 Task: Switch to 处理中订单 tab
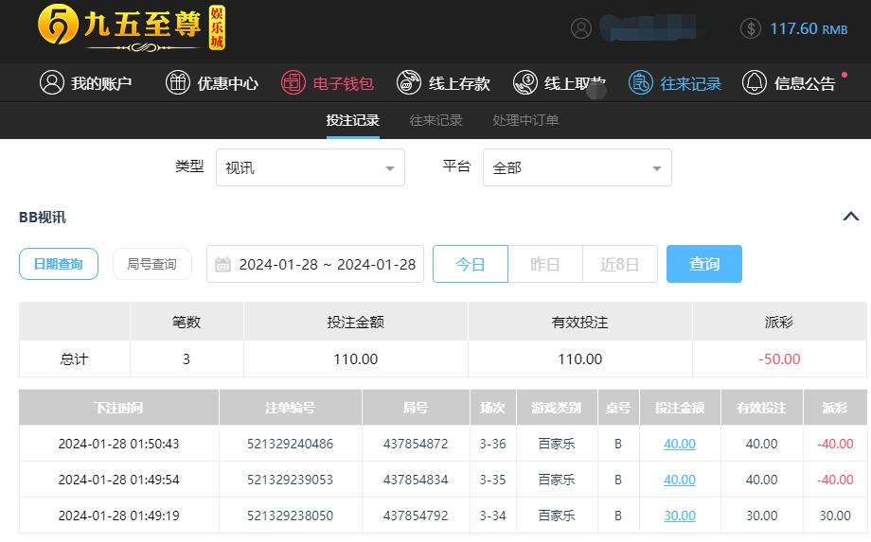tap(525, 120)
